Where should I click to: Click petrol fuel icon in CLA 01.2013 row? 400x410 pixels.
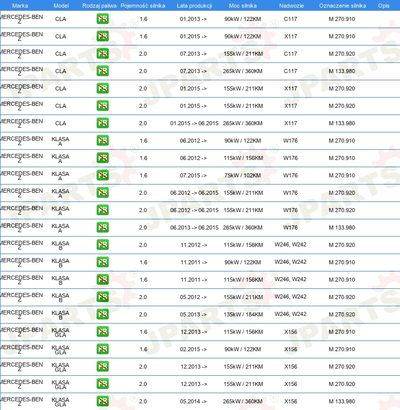point(102,19)
